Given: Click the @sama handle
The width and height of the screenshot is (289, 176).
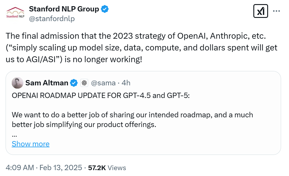Looking at the screenshot, I should pos(103,83).
